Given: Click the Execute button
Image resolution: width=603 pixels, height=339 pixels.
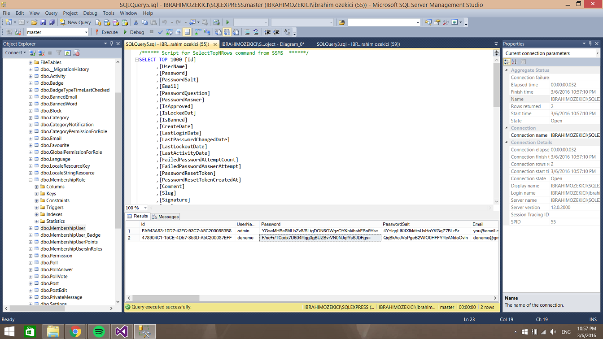Looking at the screenshot, I should [x=106, y=32].
